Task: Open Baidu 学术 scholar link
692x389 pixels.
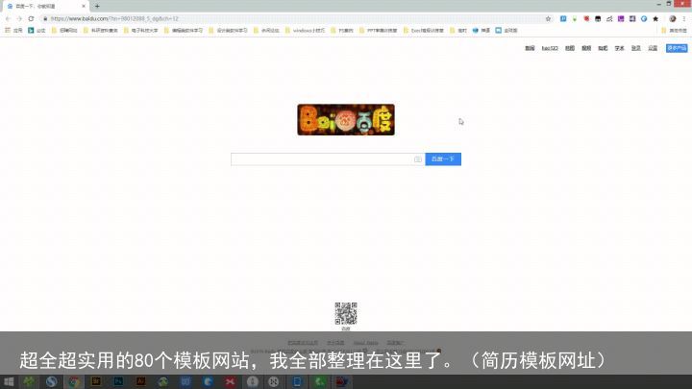Action: click(620, 48)
